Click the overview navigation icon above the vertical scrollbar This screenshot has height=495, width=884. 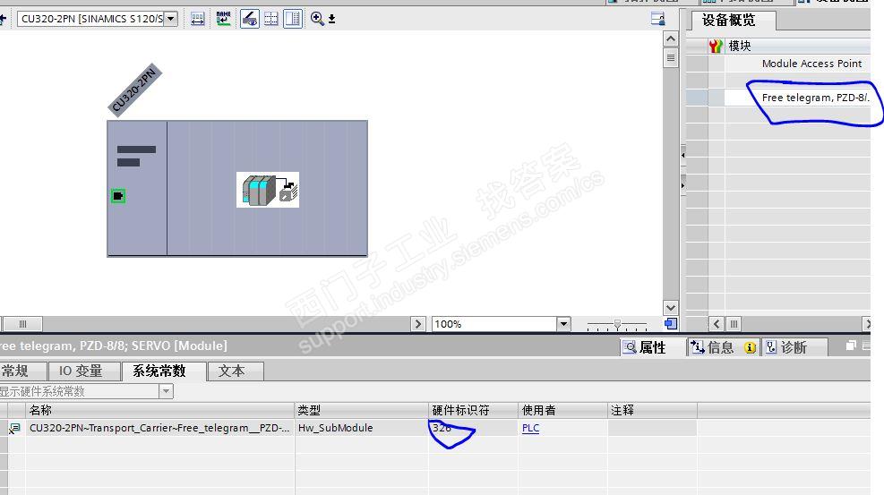coord(657,19)
